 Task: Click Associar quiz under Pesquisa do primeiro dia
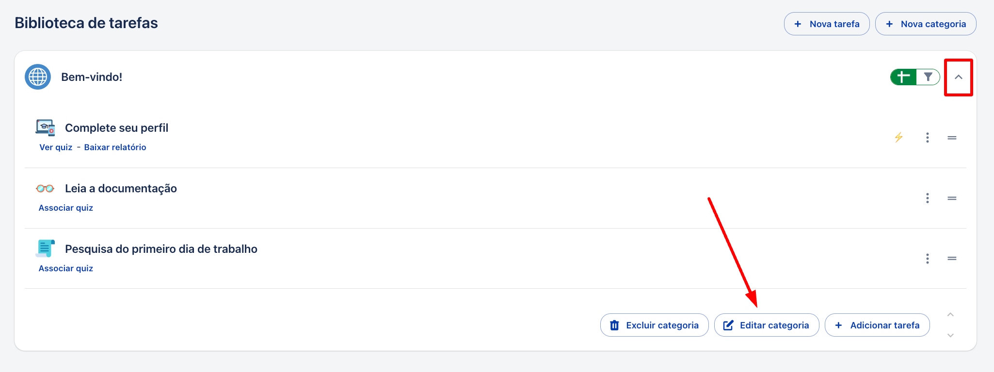pyautogui.click(x=66, y=268)
